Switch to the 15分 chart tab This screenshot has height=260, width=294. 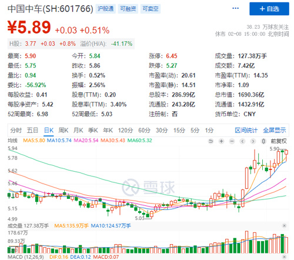tap(179, 130)
